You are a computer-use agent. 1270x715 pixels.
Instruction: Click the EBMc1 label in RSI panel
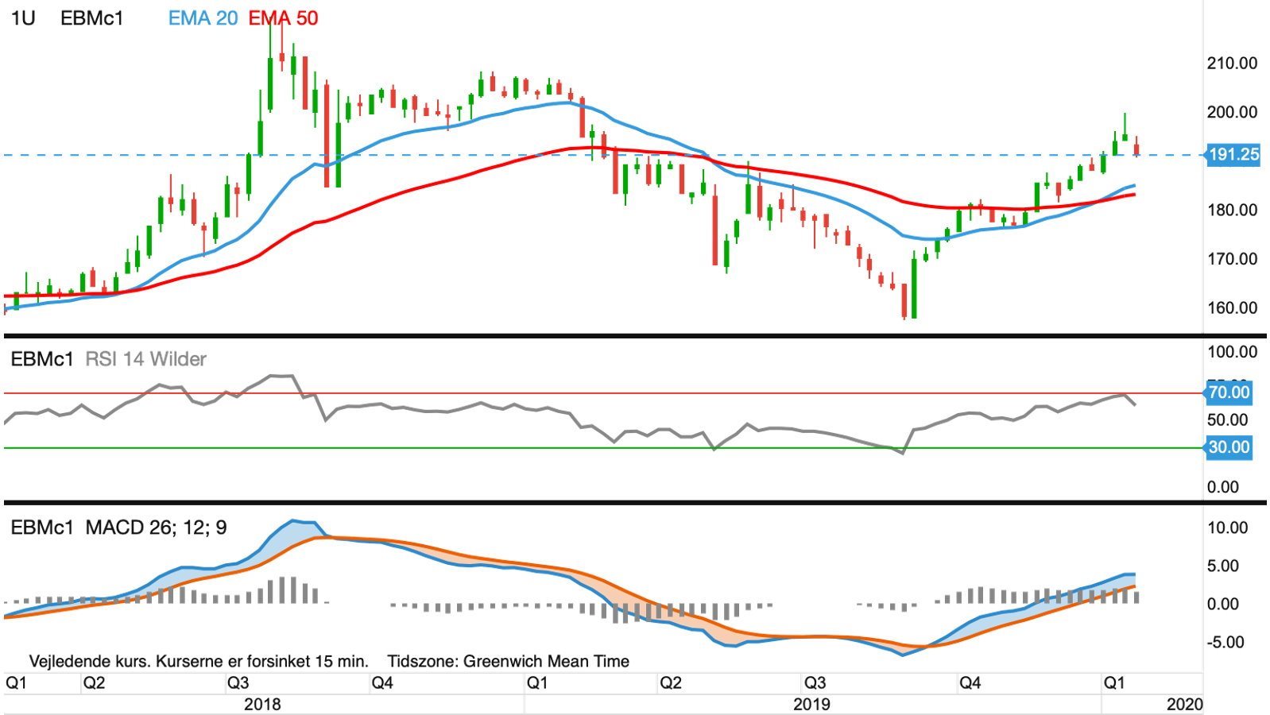coord(42,359)
